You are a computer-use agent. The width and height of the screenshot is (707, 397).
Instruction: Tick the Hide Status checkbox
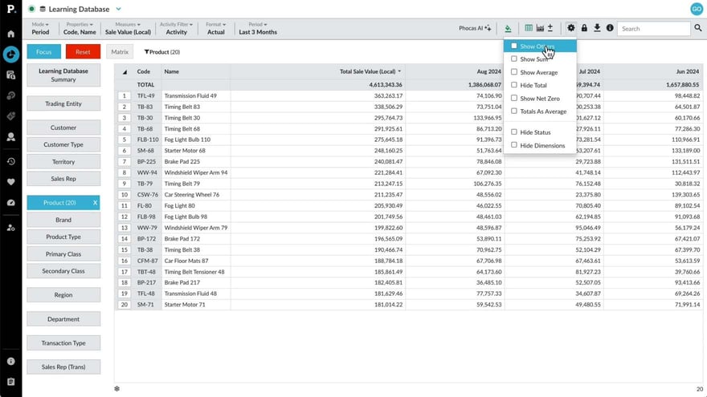[513, 132]
